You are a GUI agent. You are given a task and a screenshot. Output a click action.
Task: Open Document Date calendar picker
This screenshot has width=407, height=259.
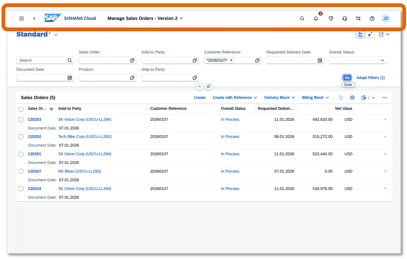pos(70,78)
